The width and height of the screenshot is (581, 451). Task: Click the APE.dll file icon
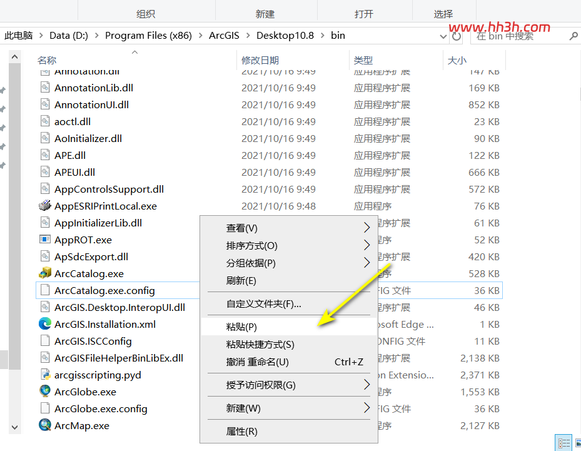45,155
